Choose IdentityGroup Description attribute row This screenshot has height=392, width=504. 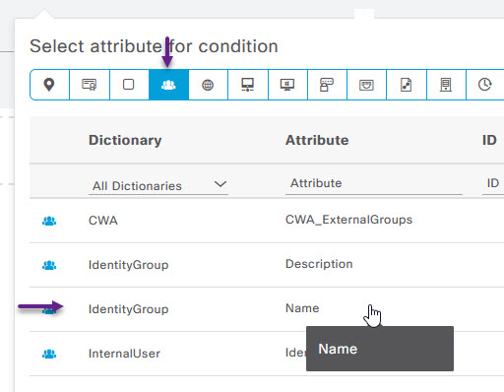(267, 265)
